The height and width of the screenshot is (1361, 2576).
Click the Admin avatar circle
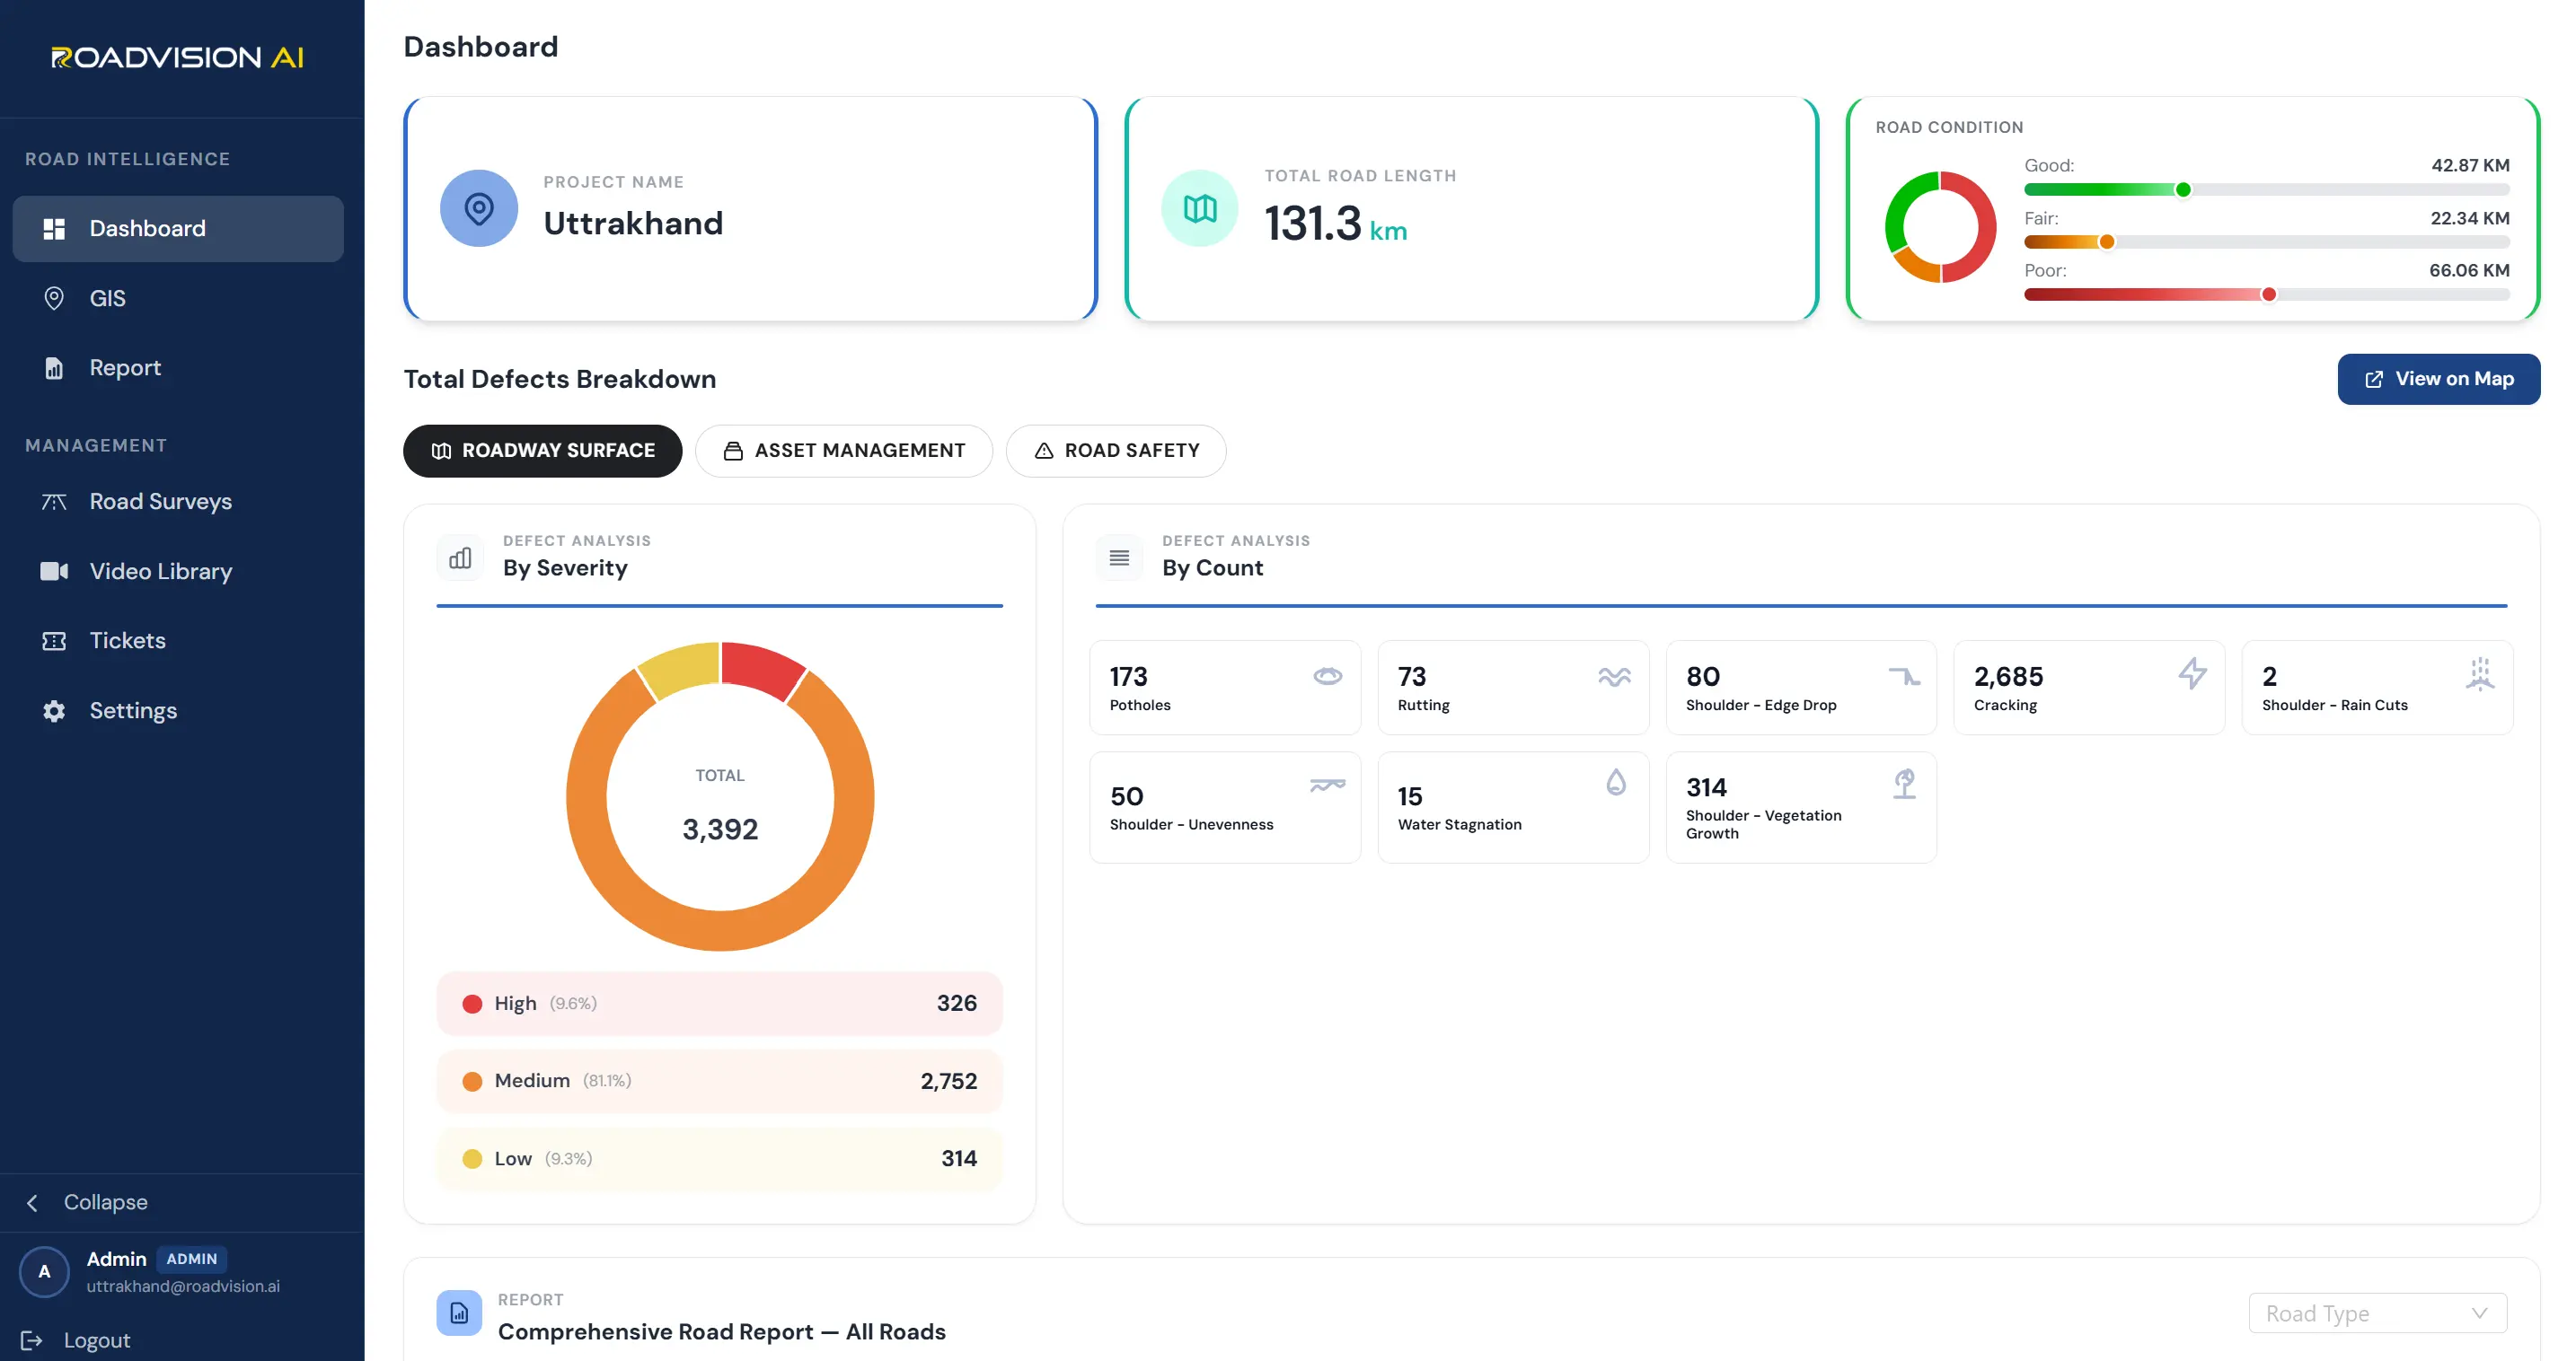[x=44, y=1271]
